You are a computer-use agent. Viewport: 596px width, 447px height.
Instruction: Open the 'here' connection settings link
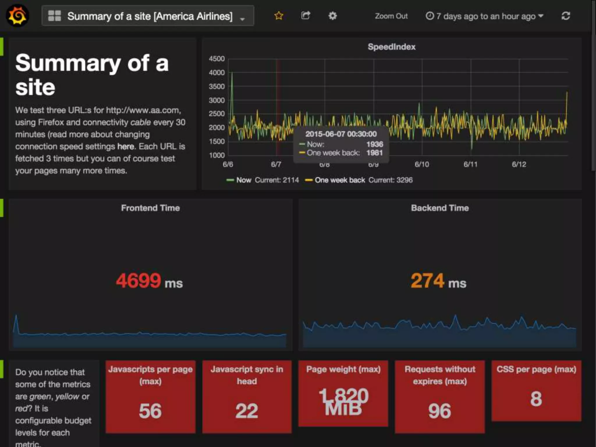[x=126, y=146]
